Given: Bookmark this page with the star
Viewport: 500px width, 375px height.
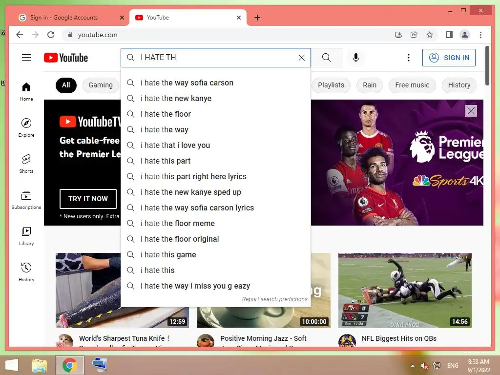Looking at the screenshot, I should (430, 35).
